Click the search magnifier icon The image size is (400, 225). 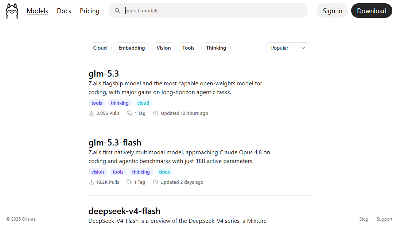(117, 11)
